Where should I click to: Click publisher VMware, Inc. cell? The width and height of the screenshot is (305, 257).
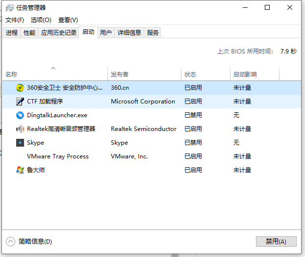coord(129,156)
